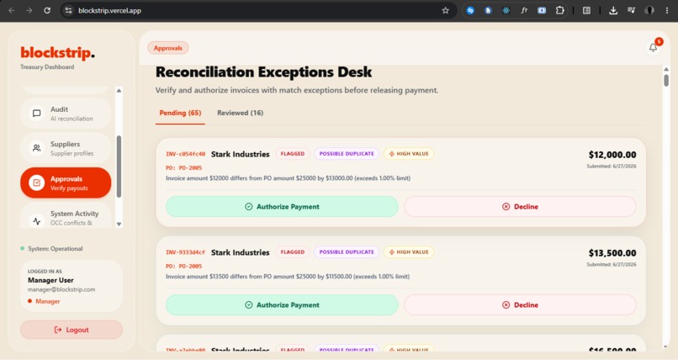Click POSSIBLE DUPLICATE badge on the $12,000.00 invoice
Image resolution: width=678 pixels, height=360 pixels.
pos(347,154)
